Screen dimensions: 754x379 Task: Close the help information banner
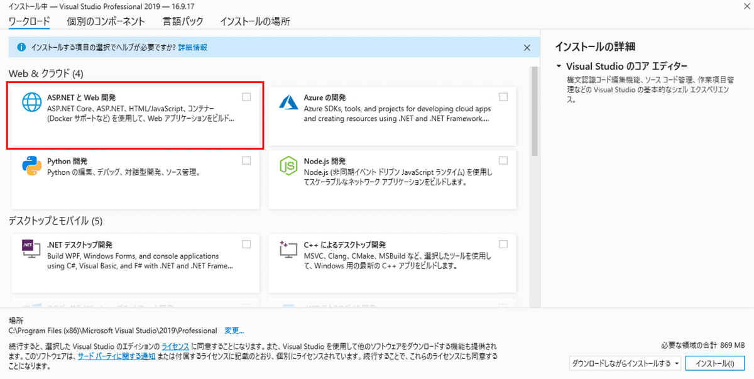(x=527, y=47)
